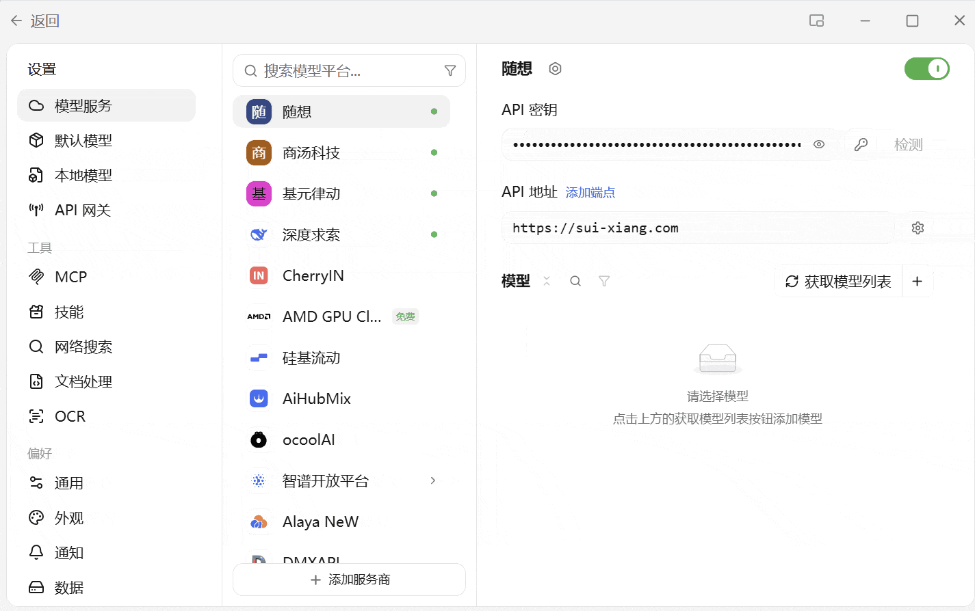Open API address settings gear icon

point(918,228)
